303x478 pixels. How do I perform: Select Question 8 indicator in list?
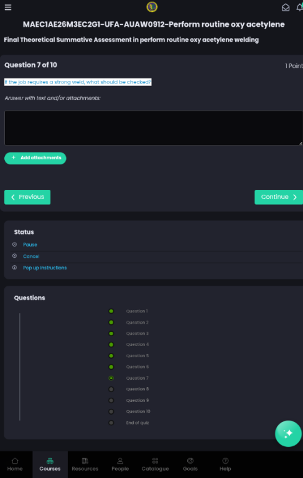[x=111, y=389]
